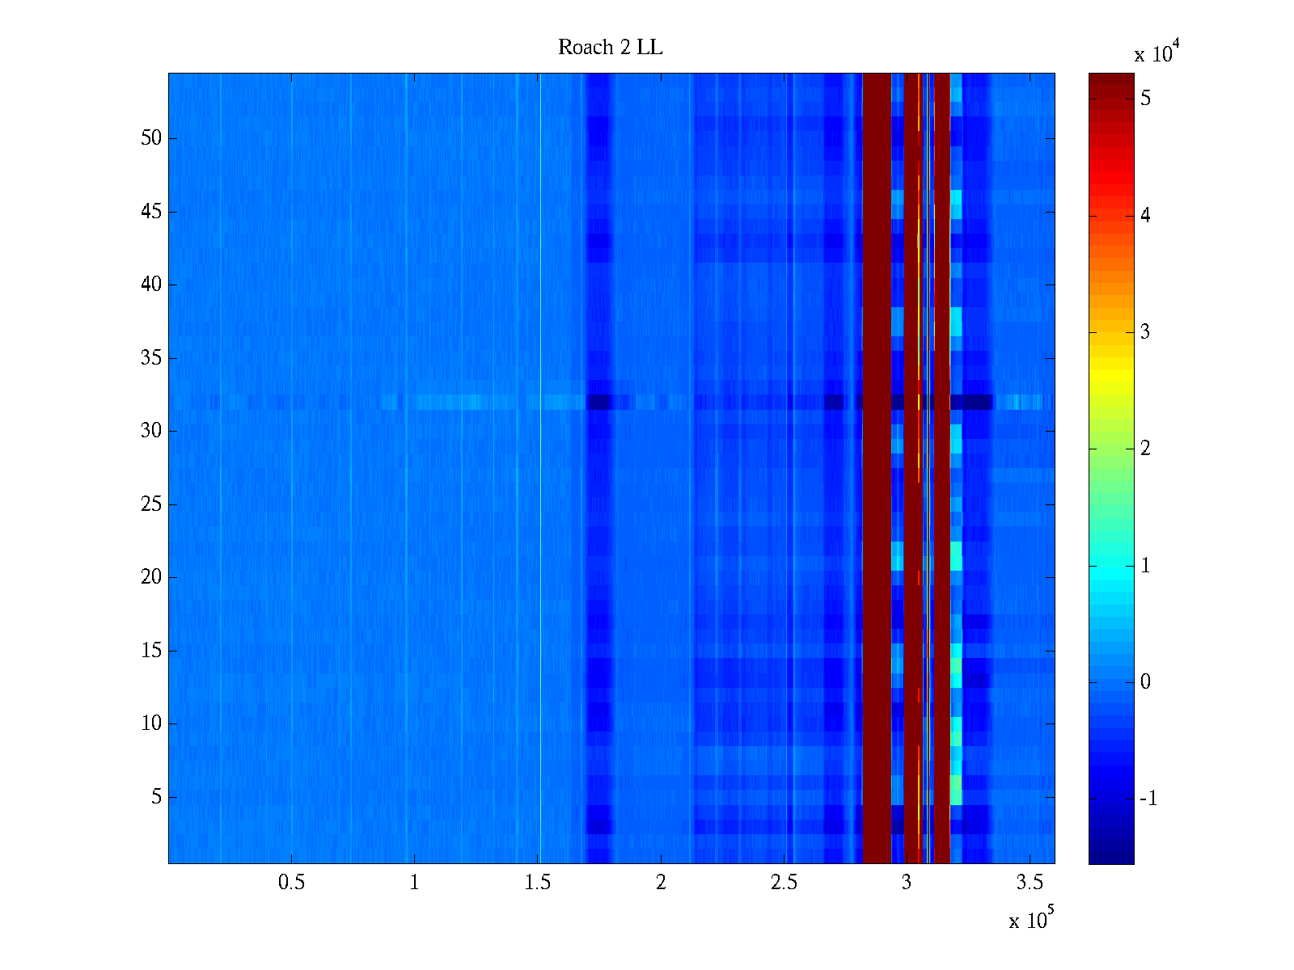This screenshot has width=1294, height=970.
Task: Click the y-axis tick label '10'
Action: point(151,723)
